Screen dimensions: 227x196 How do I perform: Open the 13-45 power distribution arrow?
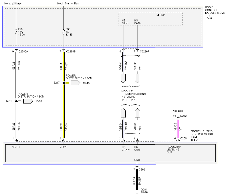(75, 83)
